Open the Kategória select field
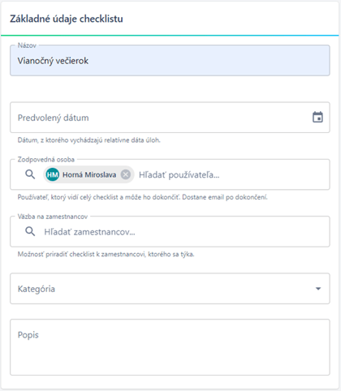 tap(170, 289)
